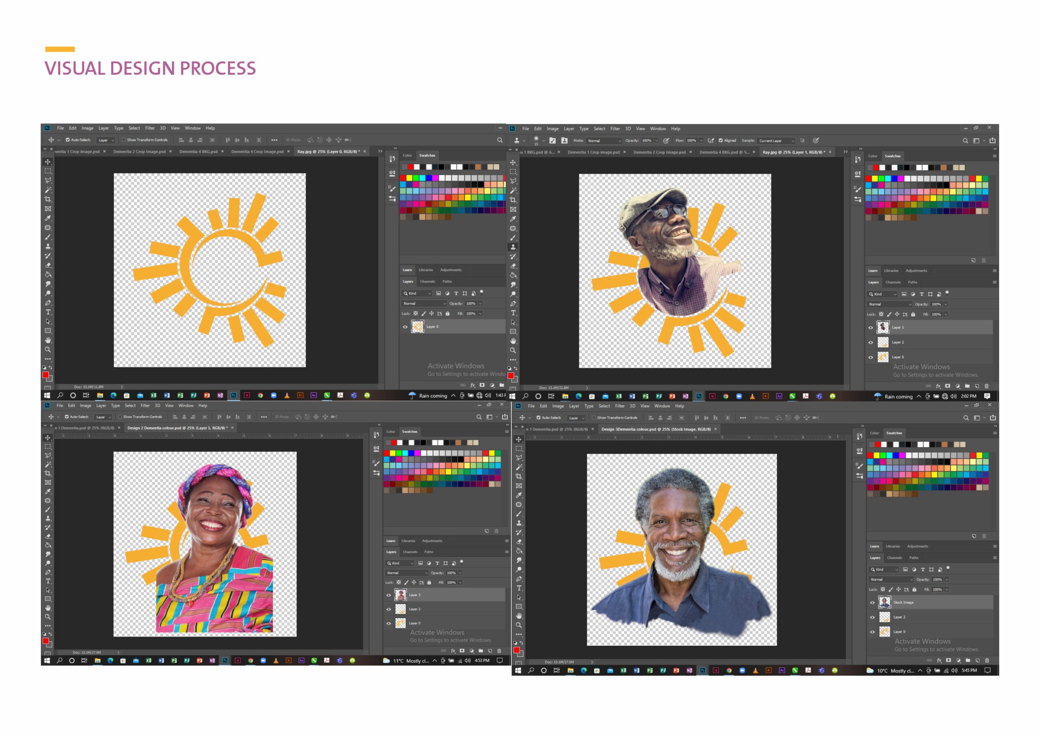
Task: Open Clone Source panel icon in options bar
Action: click(x=564, y=141)
